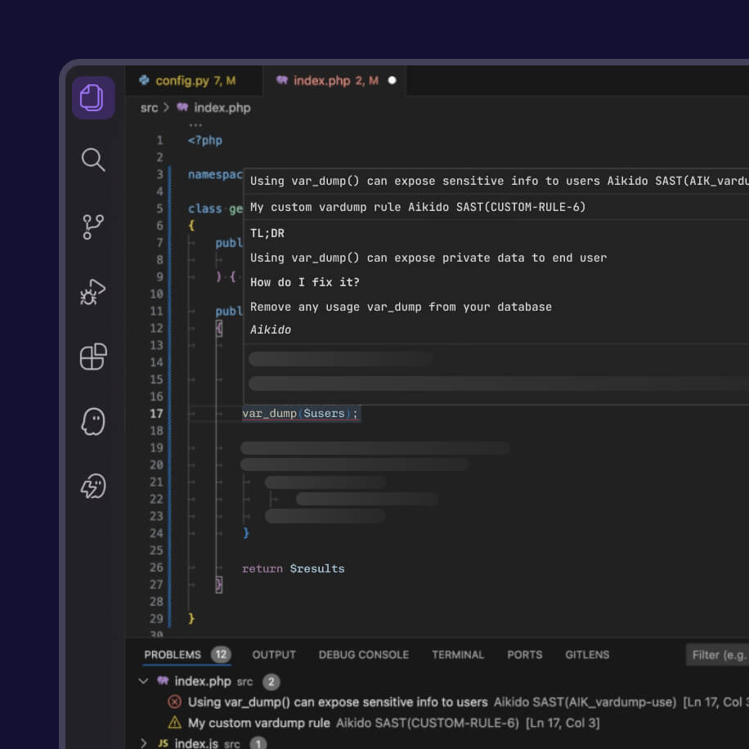Click the red error icon in Problems
Screen dimensions: 749x749
coord(175,702)
